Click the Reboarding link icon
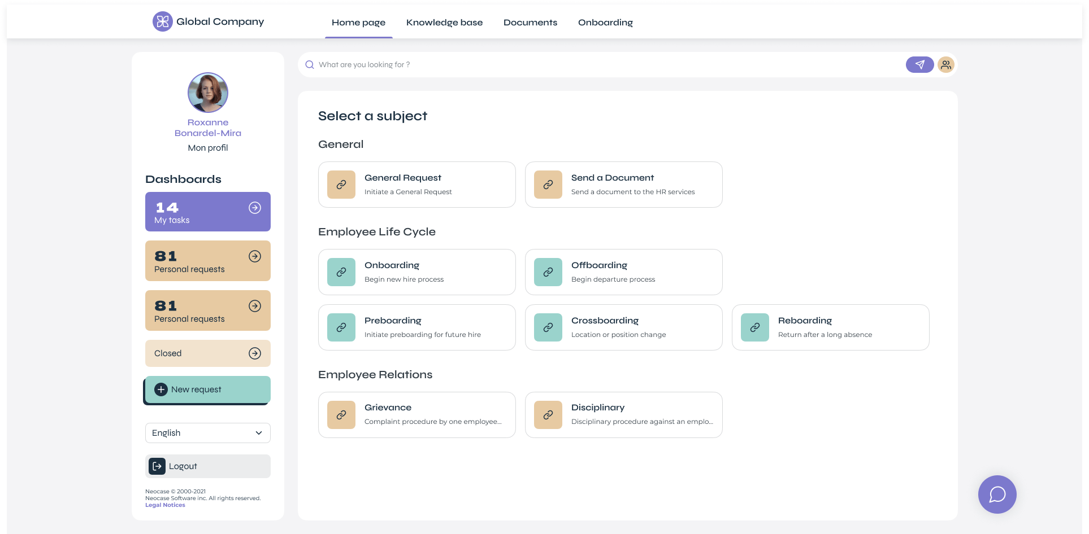This screenshot has height=534, width=1089. 754,327
